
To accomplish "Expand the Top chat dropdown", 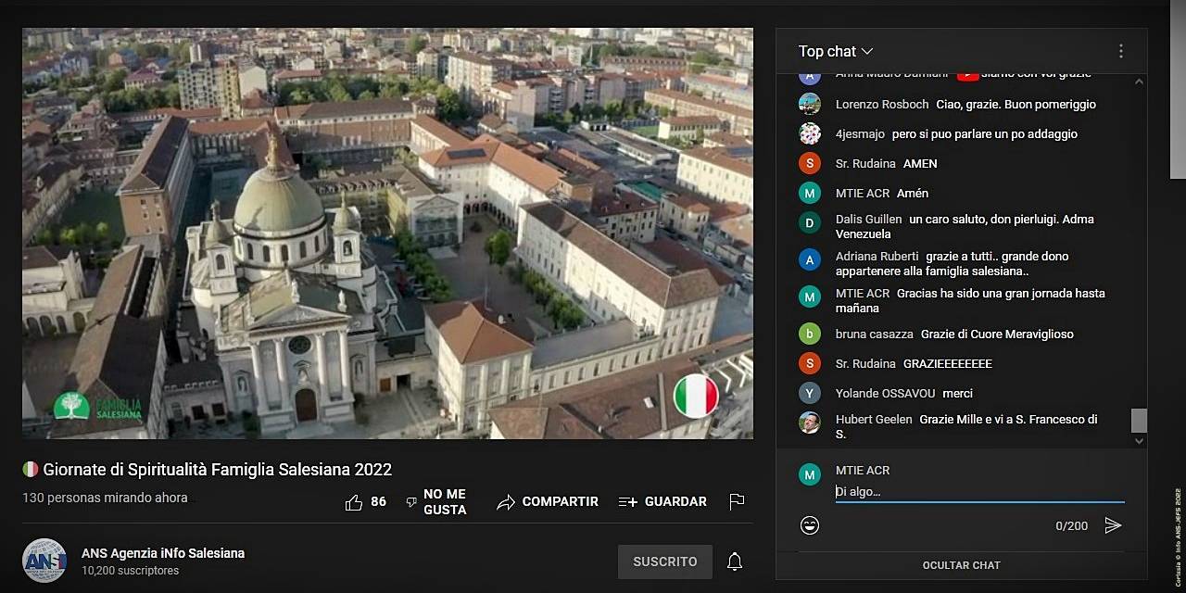I will (x=836, y=52).
